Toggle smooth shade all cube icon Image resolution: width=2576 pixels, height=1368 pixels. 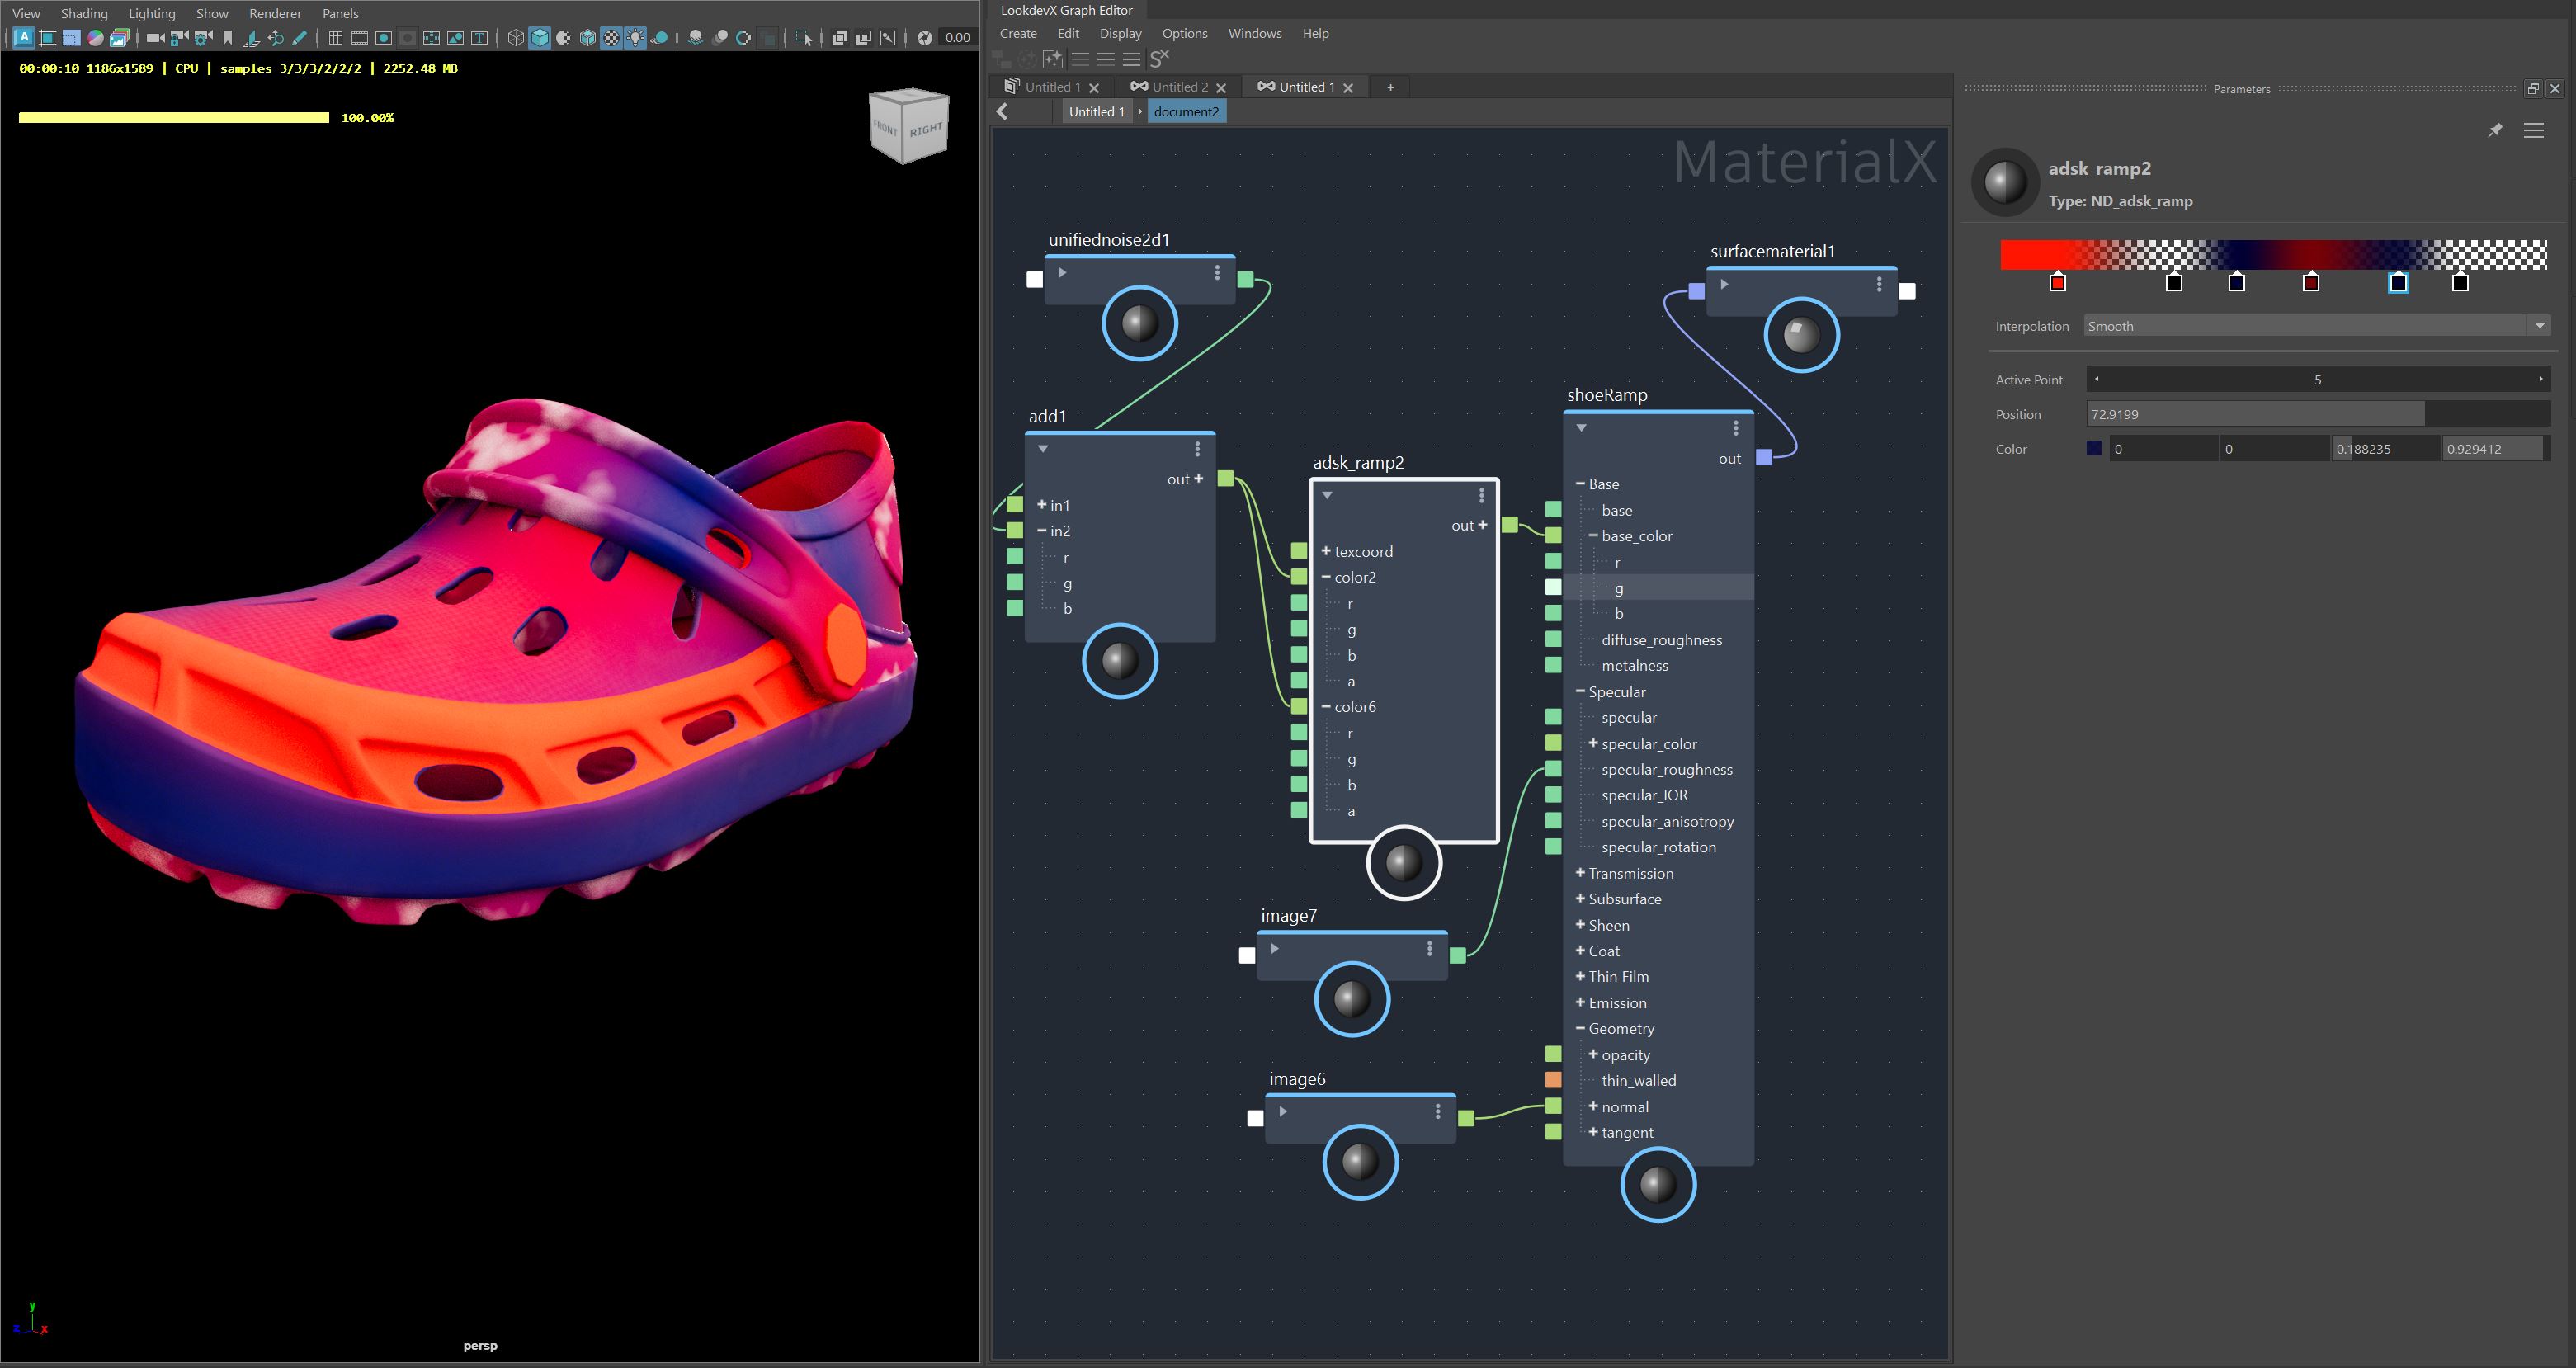pos(540,38)
